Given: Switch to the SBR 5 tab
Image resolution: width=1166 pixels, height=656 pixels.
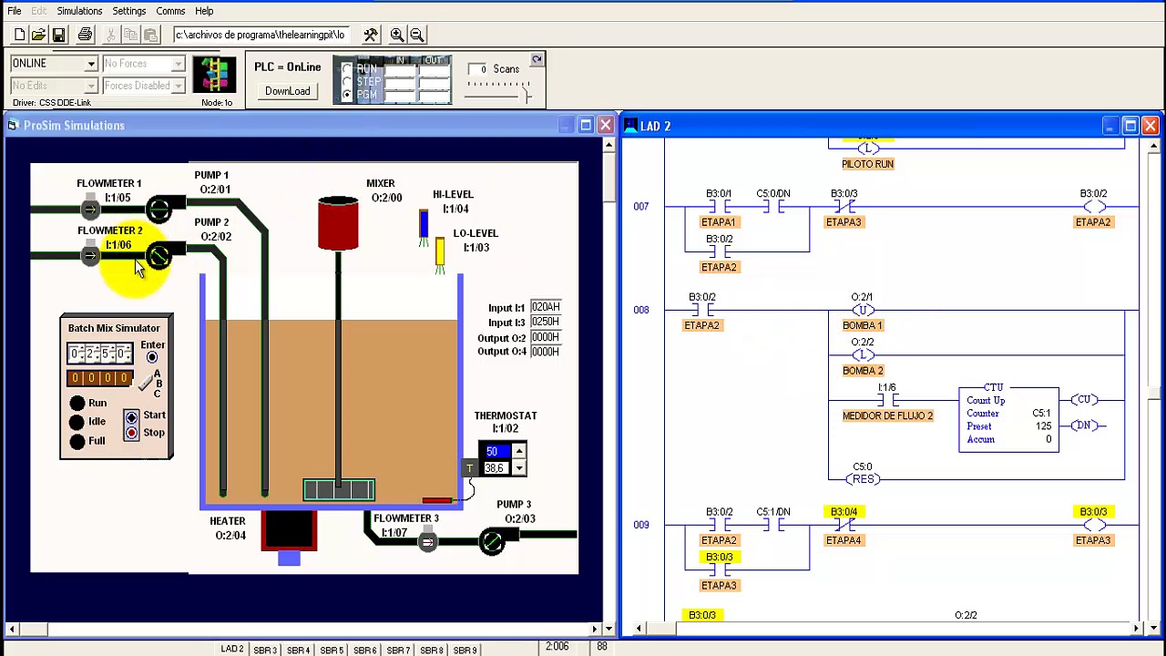Looking at the screenshot, I should [x=331, y=650].
